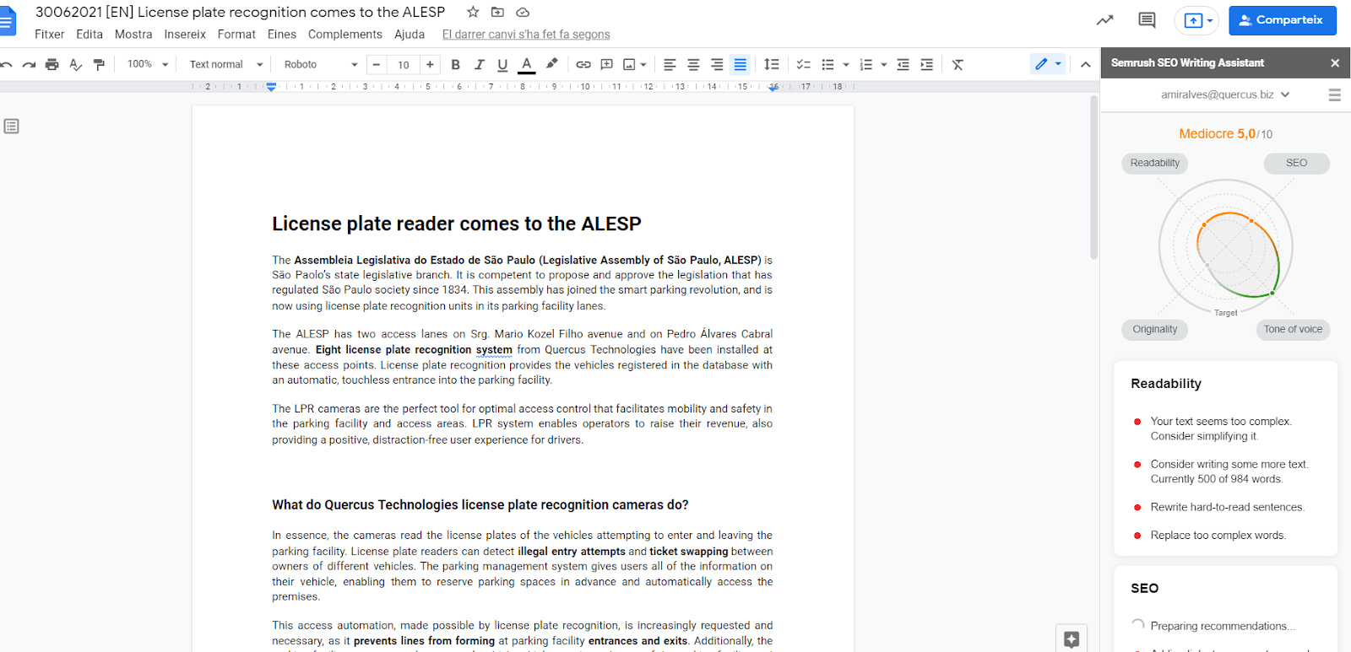Print the document

pyautogui.click(x=52, y=64)
